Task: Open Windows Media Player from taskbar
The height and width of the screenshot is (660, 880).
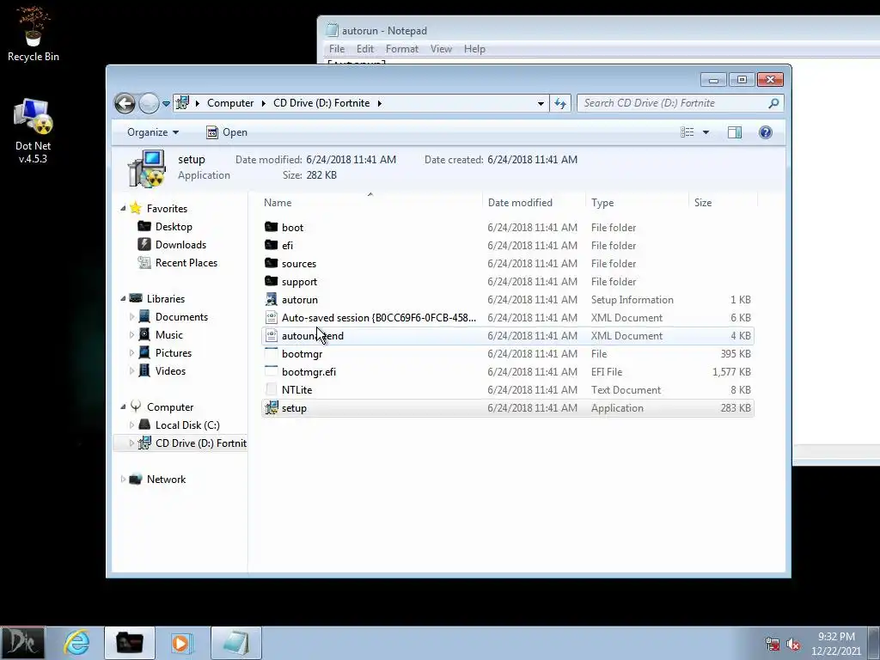Action: click(x=182, y=643)
